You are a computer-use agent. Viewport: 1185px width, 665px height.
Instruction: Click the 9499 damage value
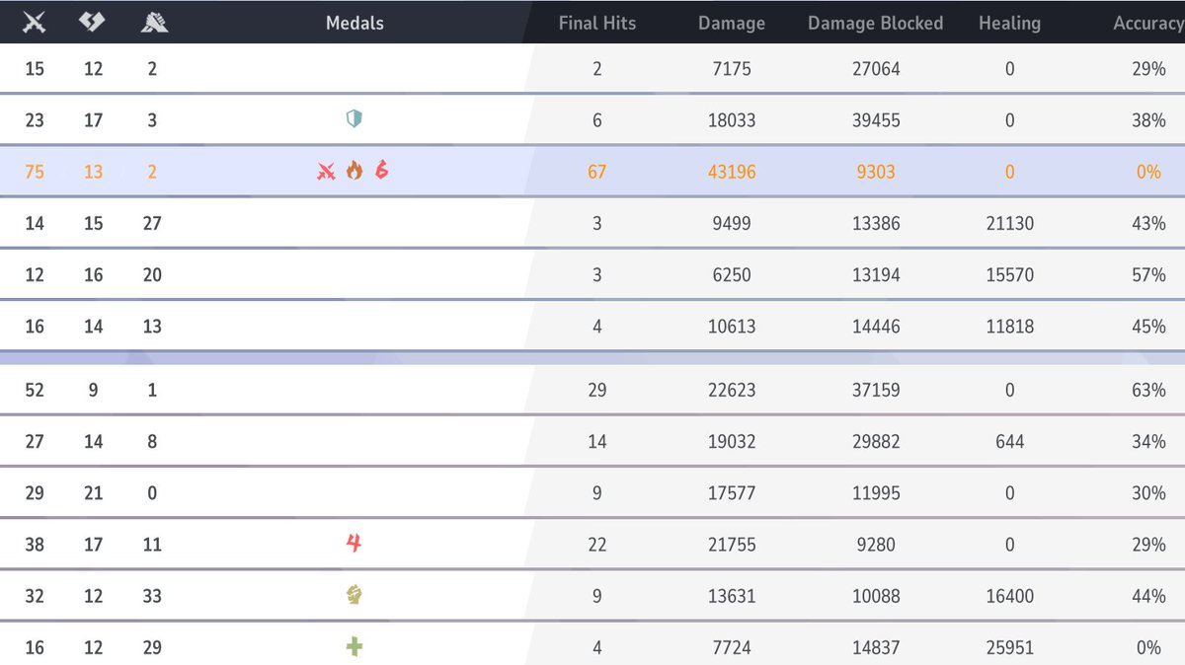(732, 223)
